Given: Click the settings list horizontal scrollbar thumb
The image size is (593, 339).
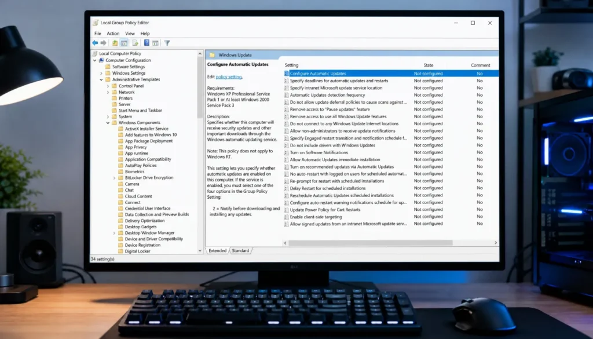Looking at the screenshot, I should point(370,243).
